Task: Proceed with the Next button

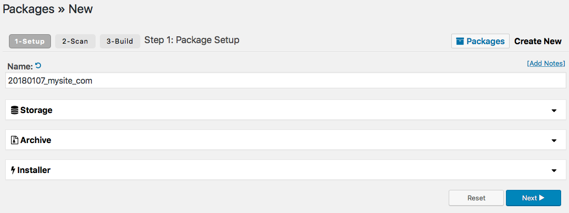Action: pyautogui.click(x=533, y=198)
